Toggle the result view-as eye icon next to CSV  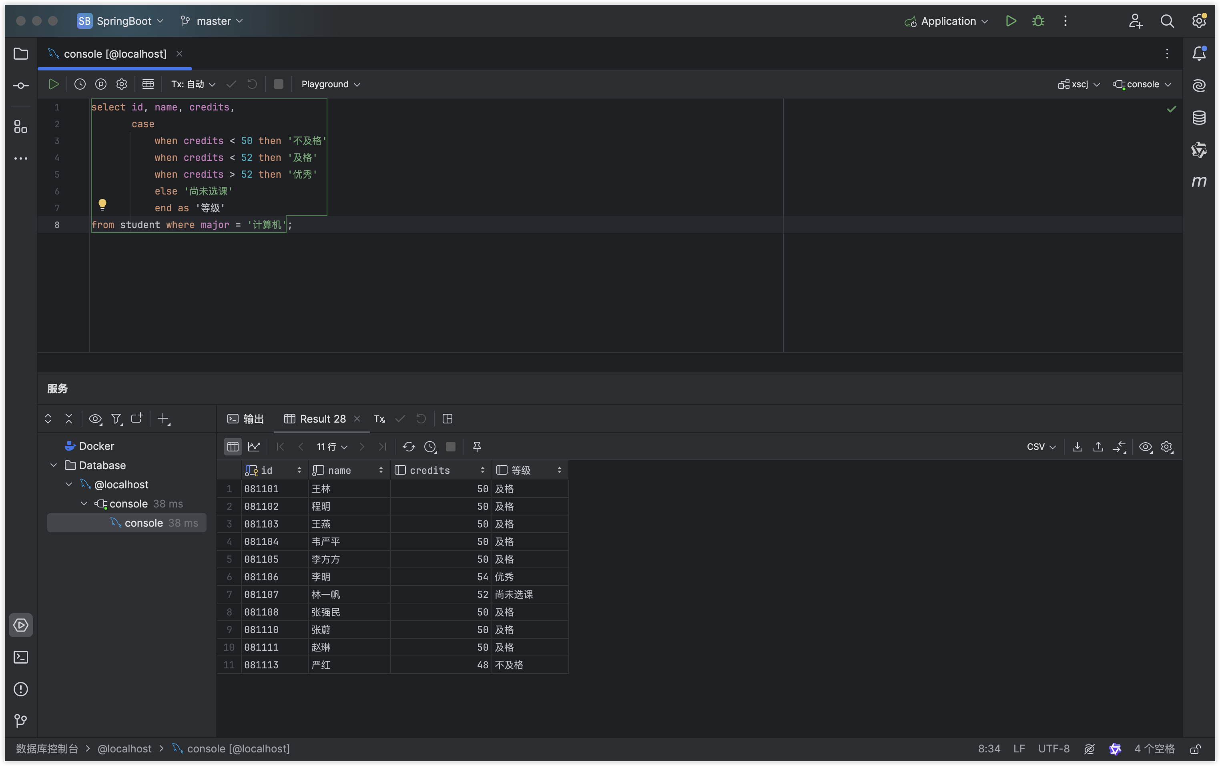tap(1145, 446)
